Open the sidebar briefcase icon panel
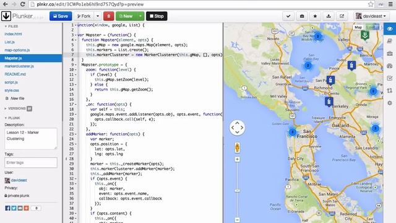The image size is (396, 223). tap(390, 53)
